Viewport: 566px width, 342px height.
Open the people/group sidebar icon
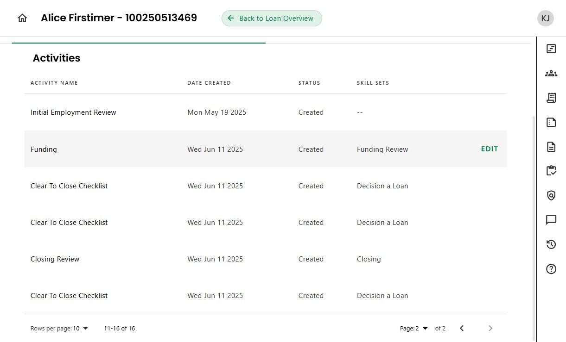551,73
